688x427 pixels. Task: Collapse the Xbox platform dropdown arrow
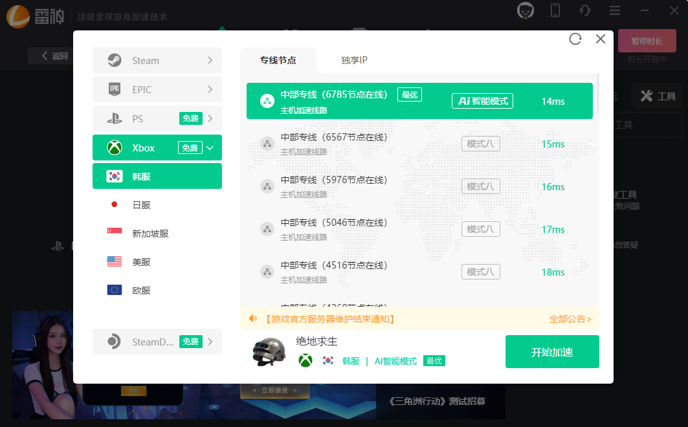(x=210, y=148)
